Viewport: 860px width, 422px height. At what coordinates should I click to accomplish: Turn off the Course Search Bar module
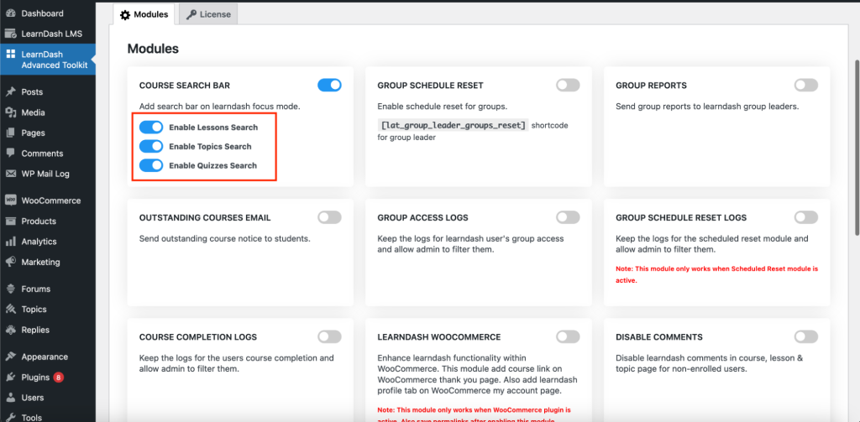(x=329, y=85)
